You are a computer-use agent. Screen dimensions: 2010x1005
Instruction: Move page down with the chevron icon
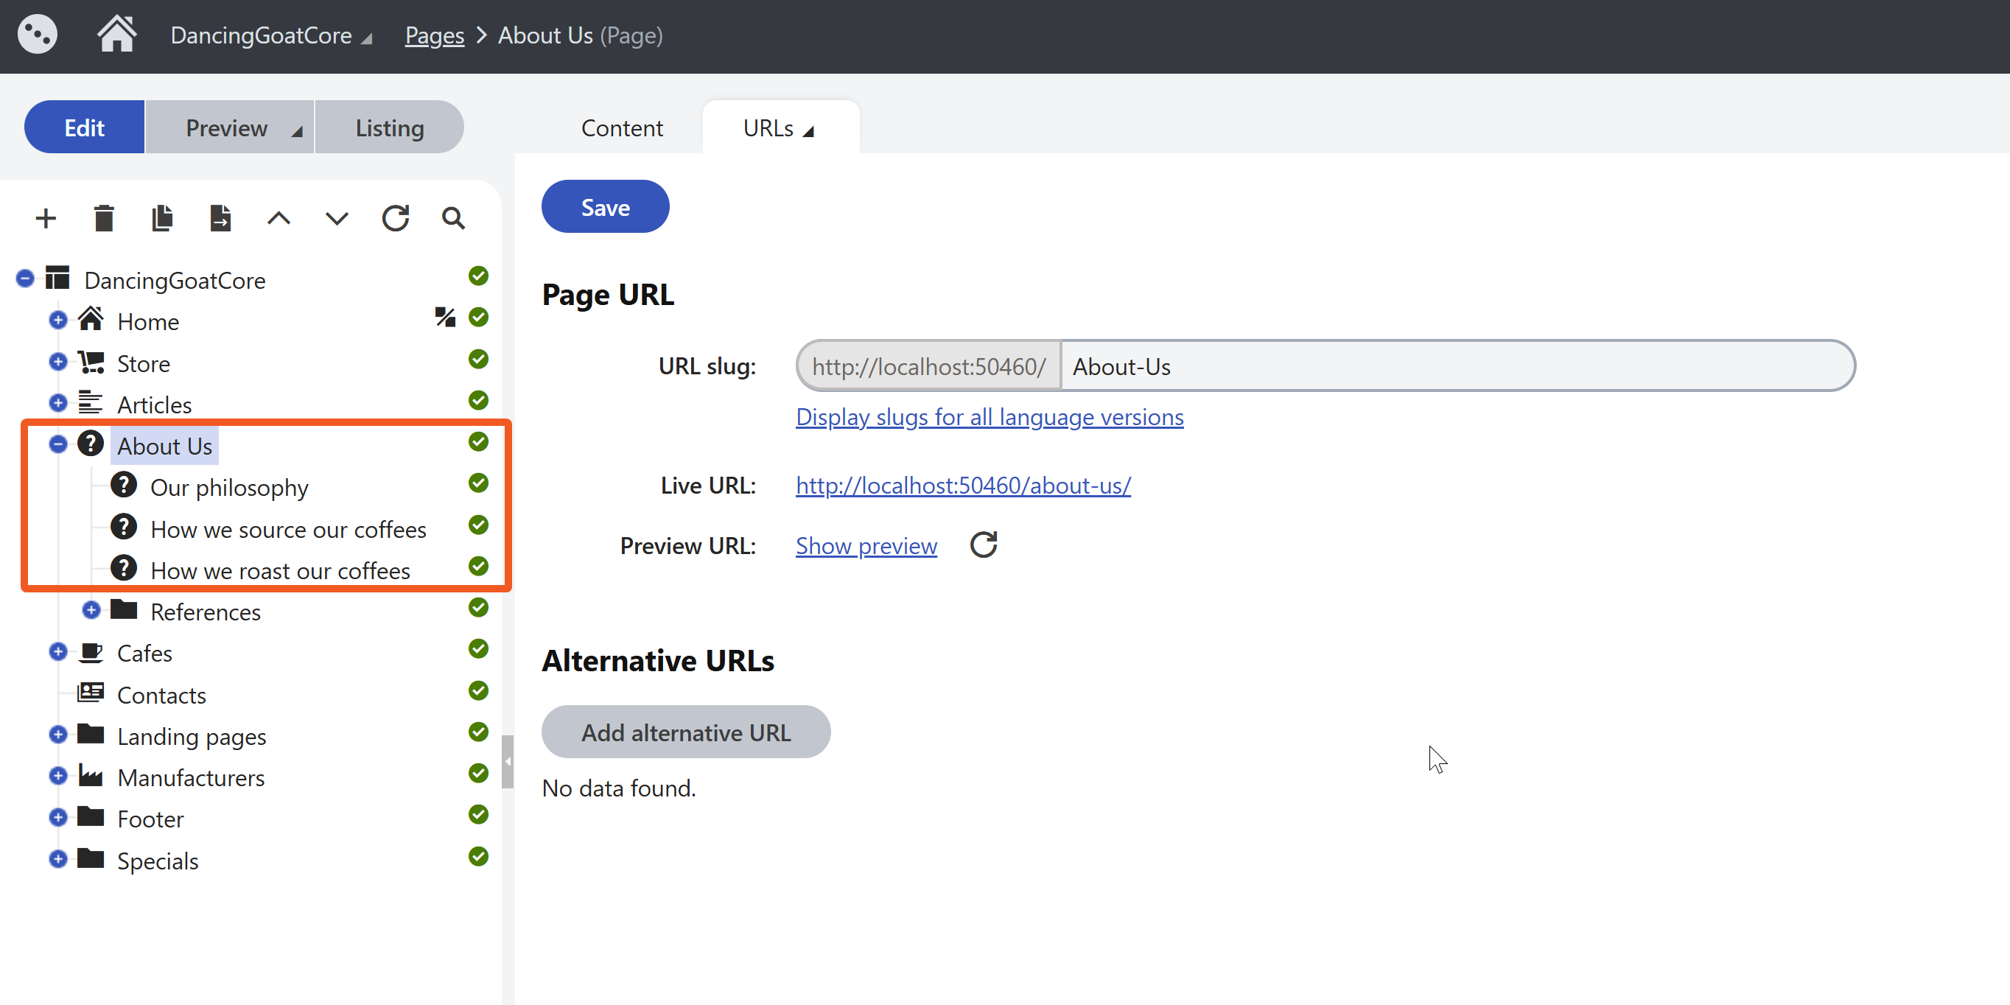click(335, 219)
